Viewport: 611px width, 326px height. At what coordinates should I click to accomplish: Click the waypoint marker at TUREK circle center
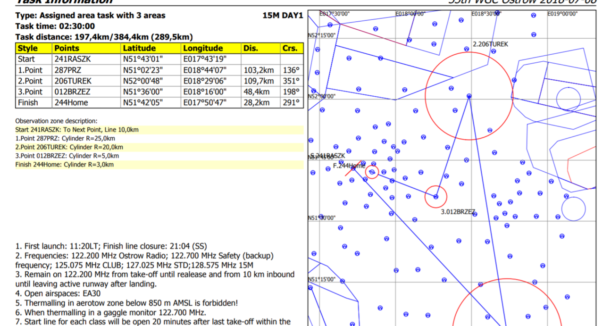469,96
